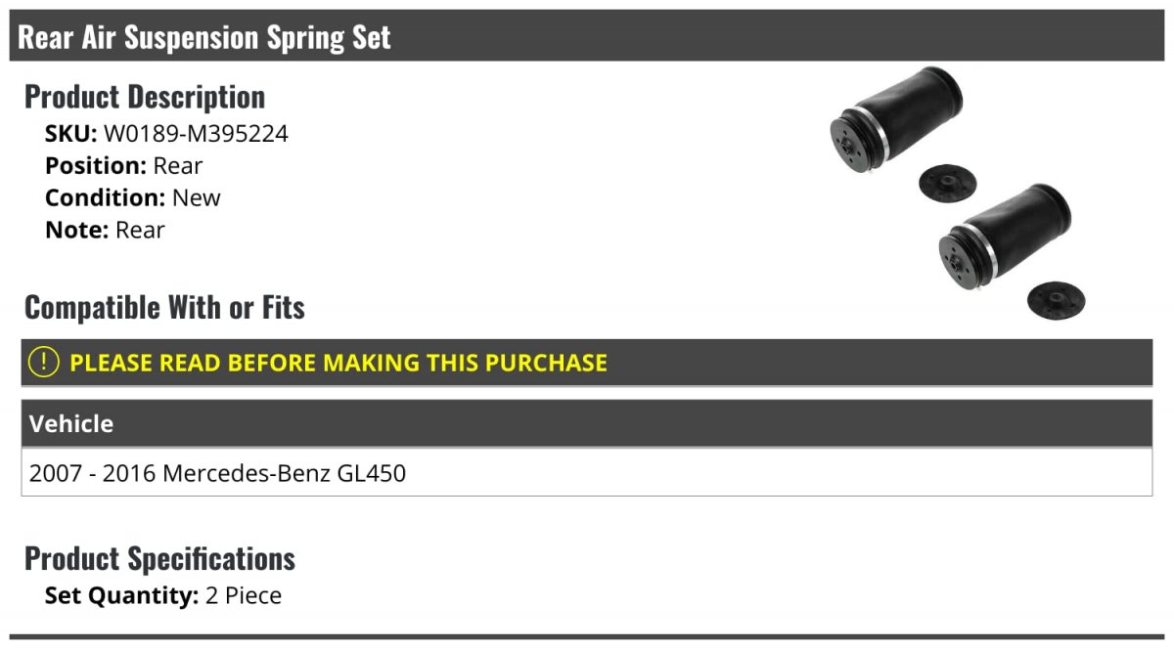
Task: Click the Product Description heading
Action: pyautogui.click(x=145, y=97)
